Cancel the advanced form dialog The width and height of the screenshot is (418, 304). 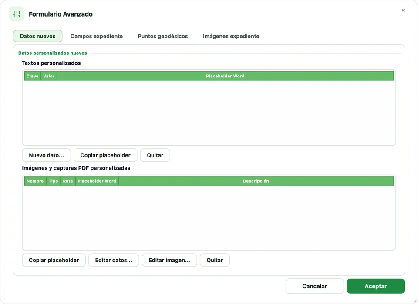314,286
